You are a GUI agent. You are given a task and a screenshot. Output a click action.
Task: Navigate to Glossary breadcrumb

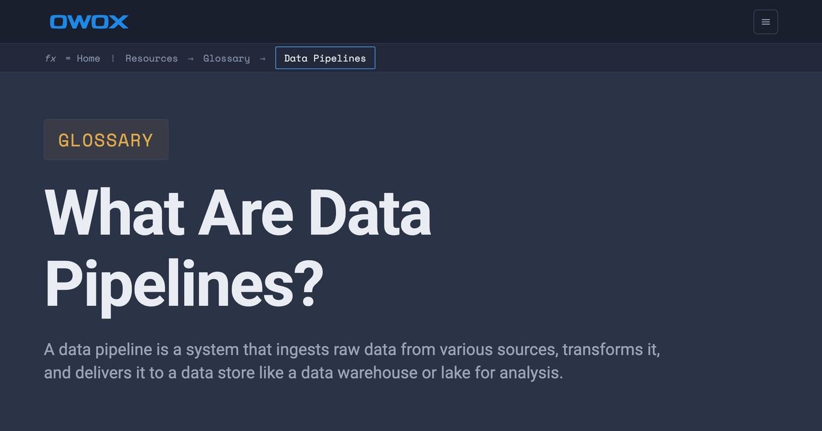tap(226, 58)
